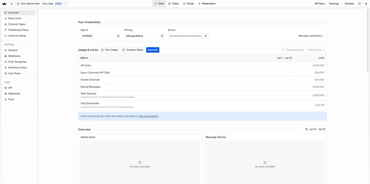Click the page vertical scrollbar
Image resolution: width=370 pixels, height=184 pixels.
367,41
